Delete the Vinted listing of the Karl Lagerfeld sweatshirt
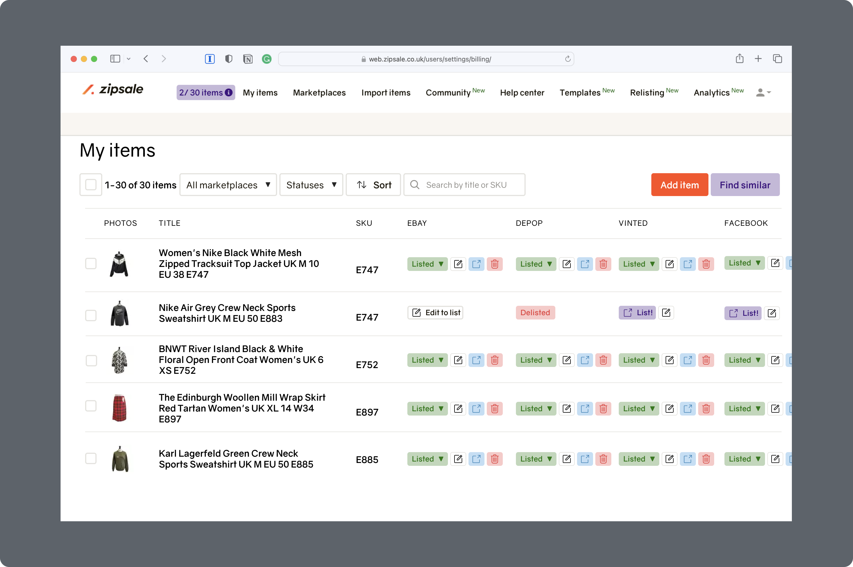Image resolution: width=853 pixels, height=567 pixels. click(706, 459)
